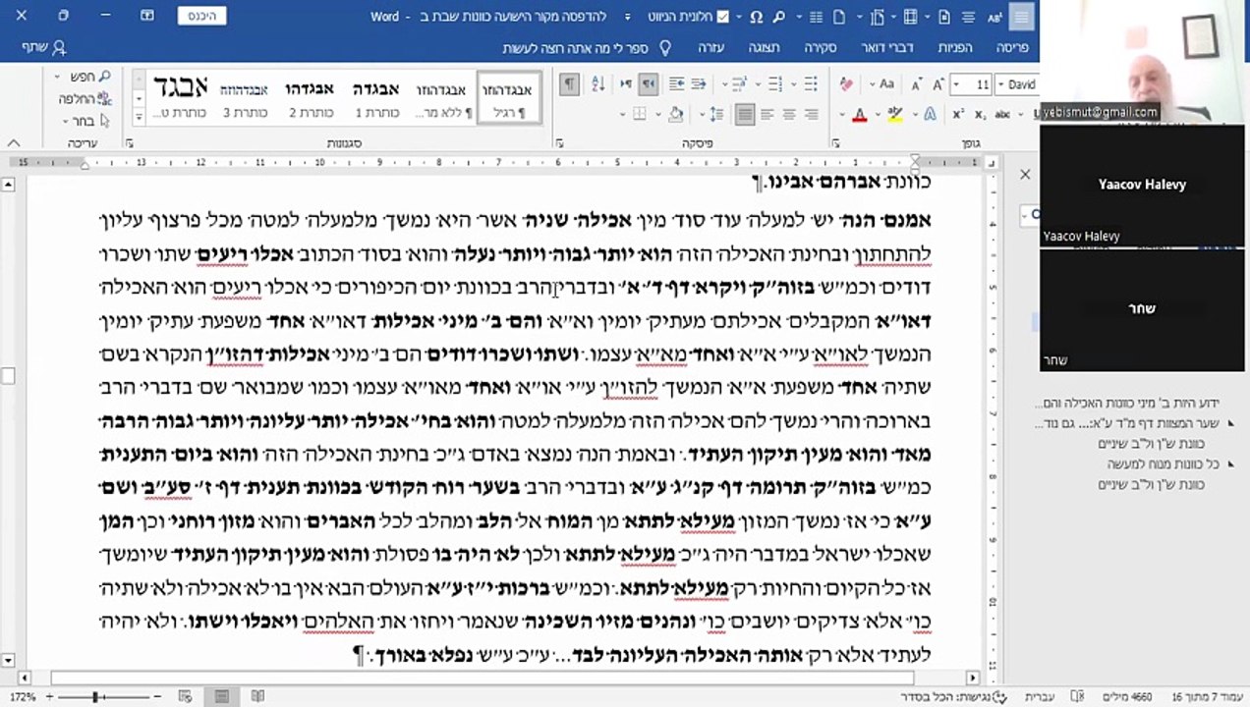Align text left
The width and height of the screenshot is (1250, 707).
pos(767,115)
